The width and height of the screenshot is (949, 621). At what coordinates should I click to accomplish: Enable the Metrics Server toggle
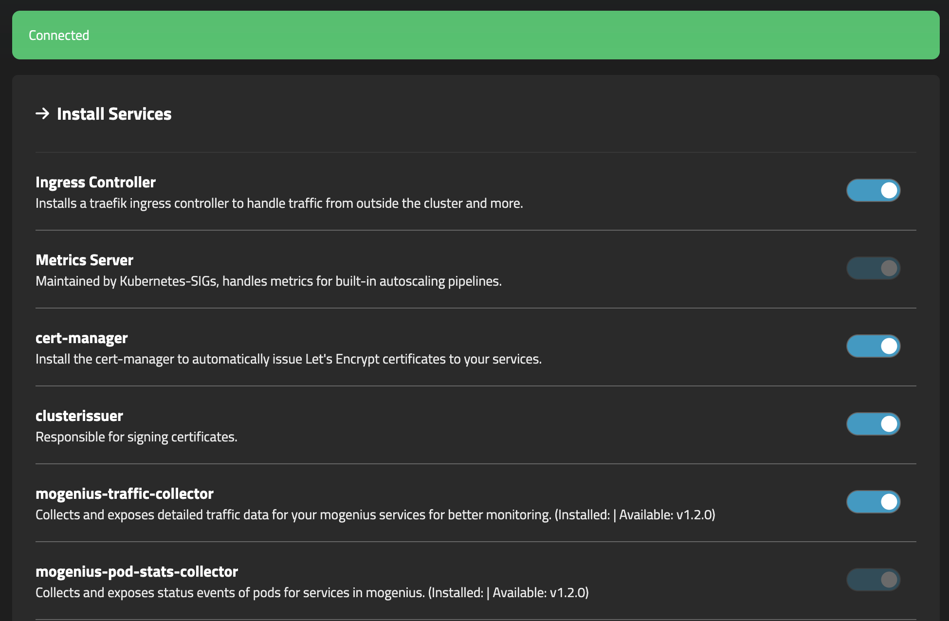(x=873, y=268)
